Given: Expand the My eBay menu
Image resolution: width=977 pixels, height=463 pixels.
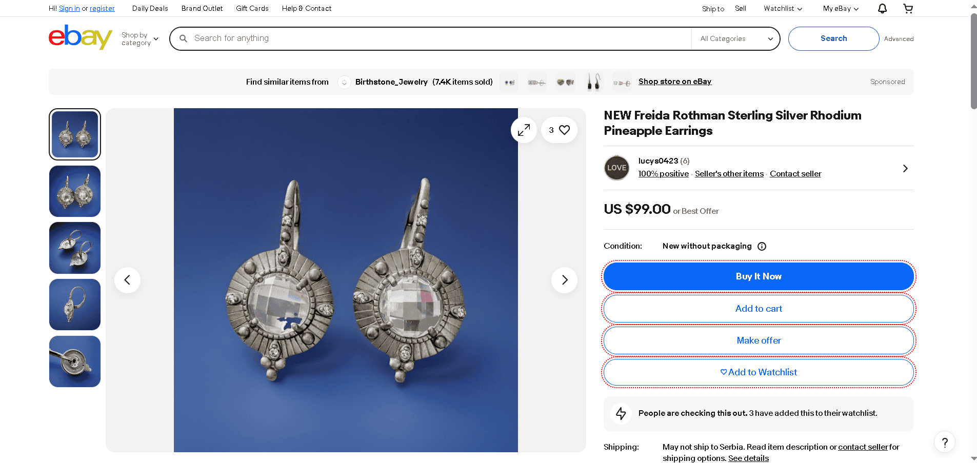Looking at the screenshot, I should click(840, 9).
